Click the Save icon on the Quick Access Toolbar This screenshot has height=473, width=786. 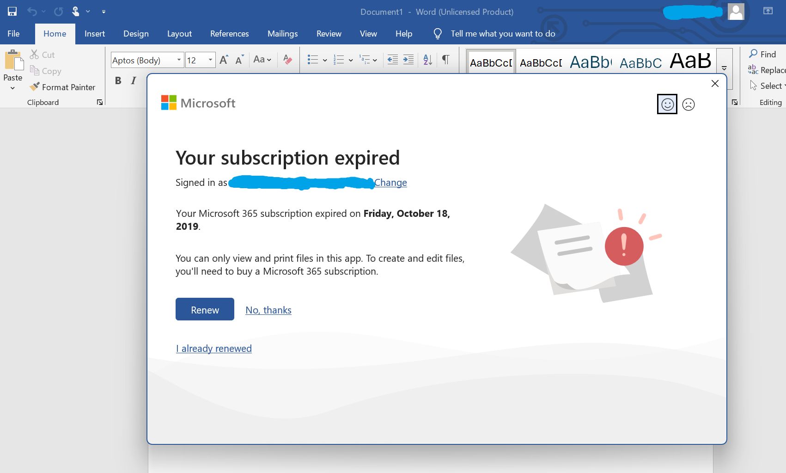12,11
